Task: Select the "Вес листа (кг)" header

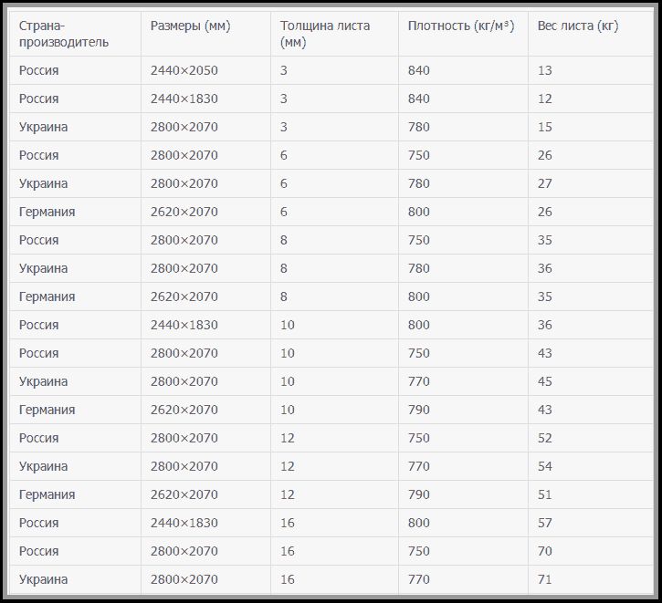Action: [x=578, y=26]
